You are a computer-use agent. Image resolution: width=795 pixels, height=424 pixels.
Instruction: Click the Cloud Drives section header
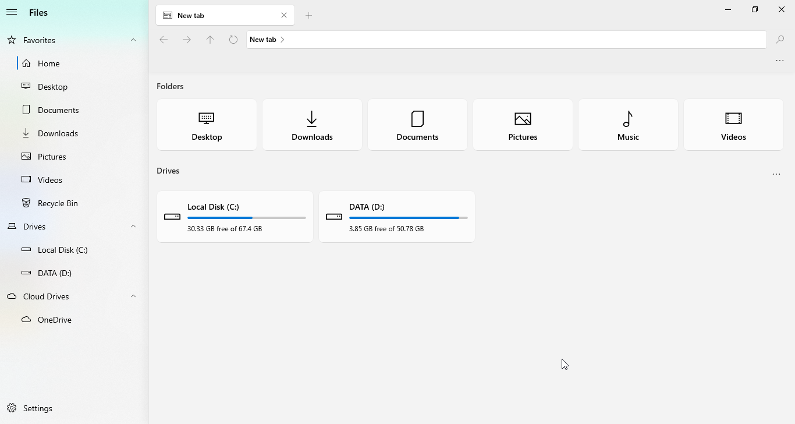[74, 296]
